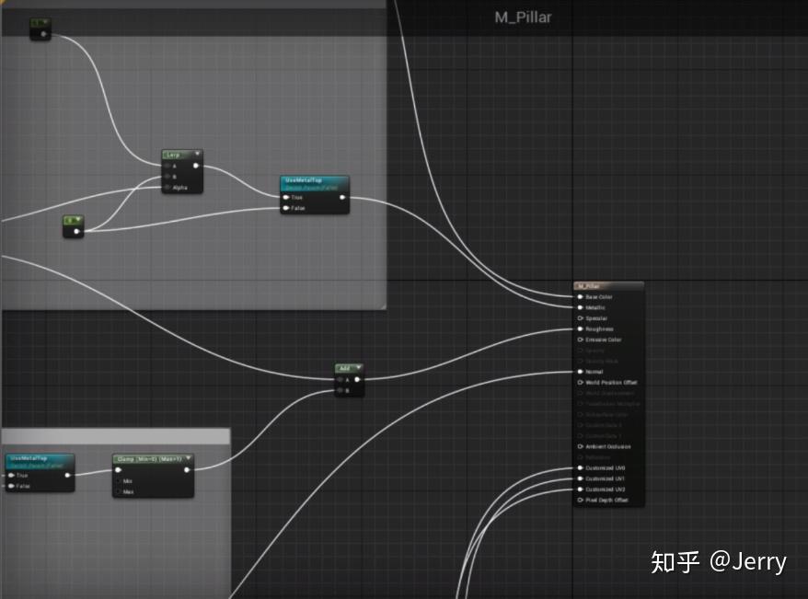Open the Clamp node's dropdown chevron
808x599 pixels.
190,458
